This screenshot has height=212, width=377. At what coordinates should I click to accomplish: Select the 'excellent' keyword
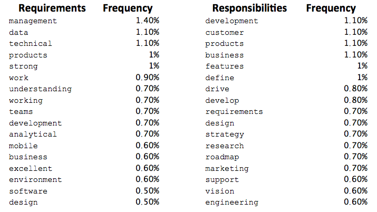click(31, 169)
